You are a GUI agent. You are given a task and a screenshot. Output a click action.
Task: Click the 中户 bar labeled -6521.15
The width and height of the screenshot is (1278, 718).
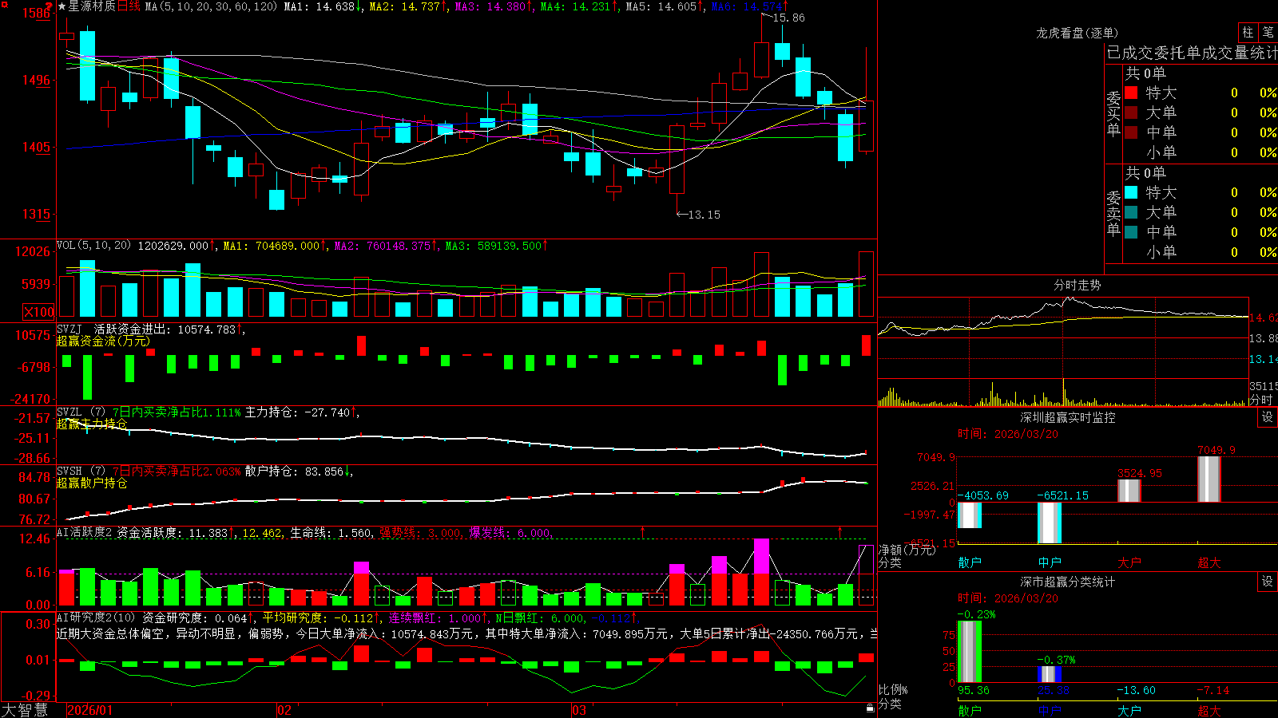click(x=1050, y=523)
